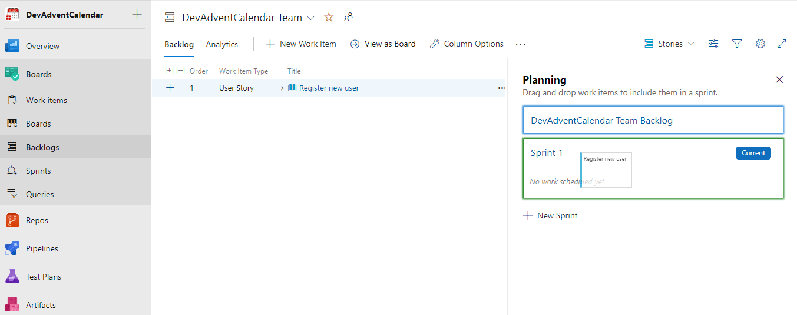
Task: Collapse all backlog rows with minus box
Action: [180, 71]
